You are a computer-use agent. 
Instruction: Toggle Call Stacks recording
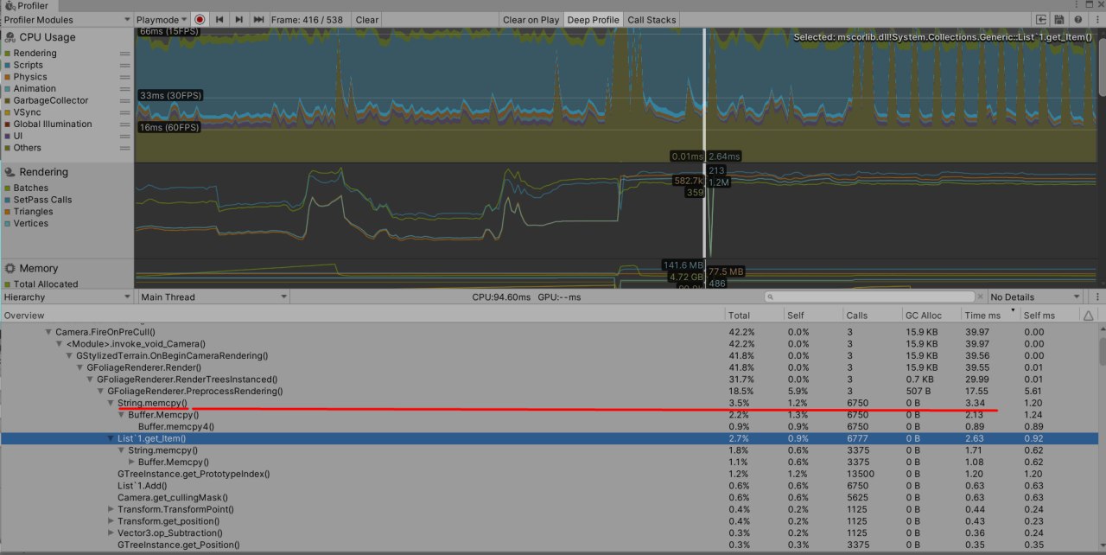coord(652,19)
